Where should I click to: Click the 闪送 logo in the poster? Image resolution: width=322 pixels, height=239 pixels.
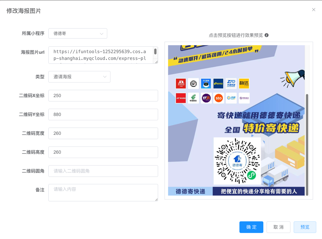(231, 98)
